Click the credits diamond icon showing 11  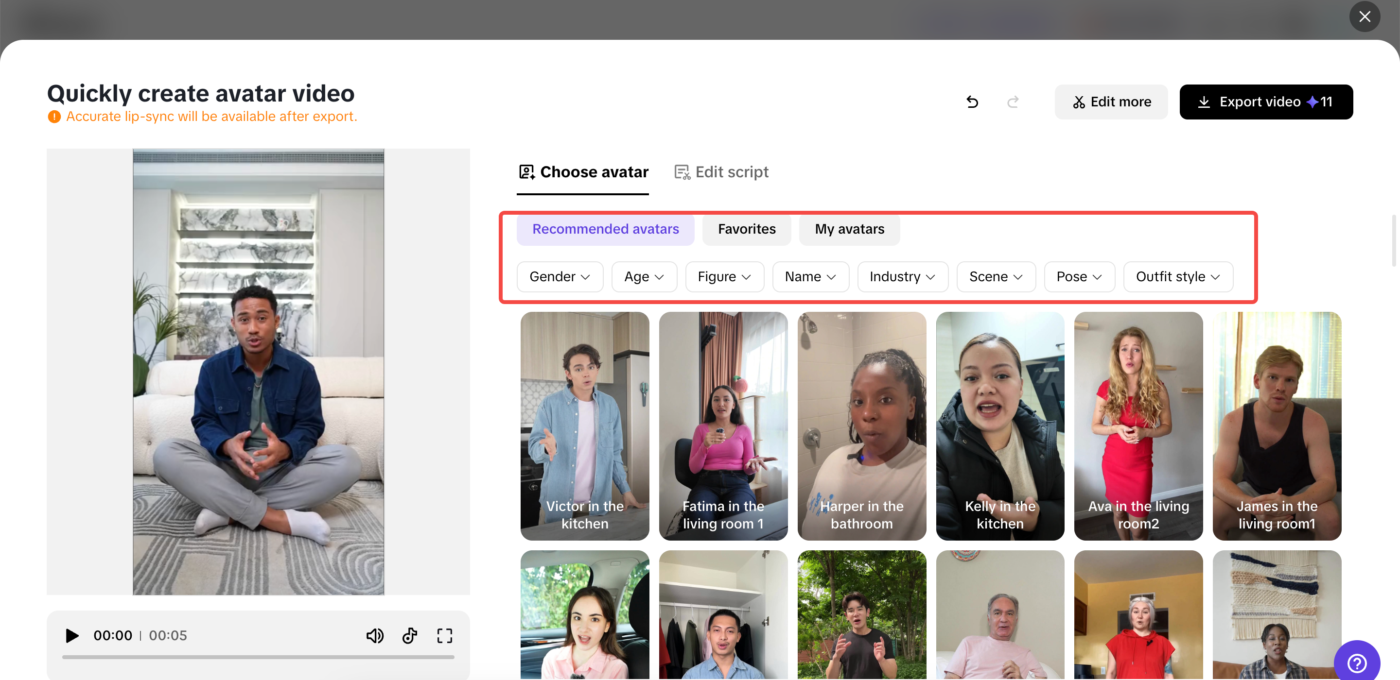coord(1312,102)
